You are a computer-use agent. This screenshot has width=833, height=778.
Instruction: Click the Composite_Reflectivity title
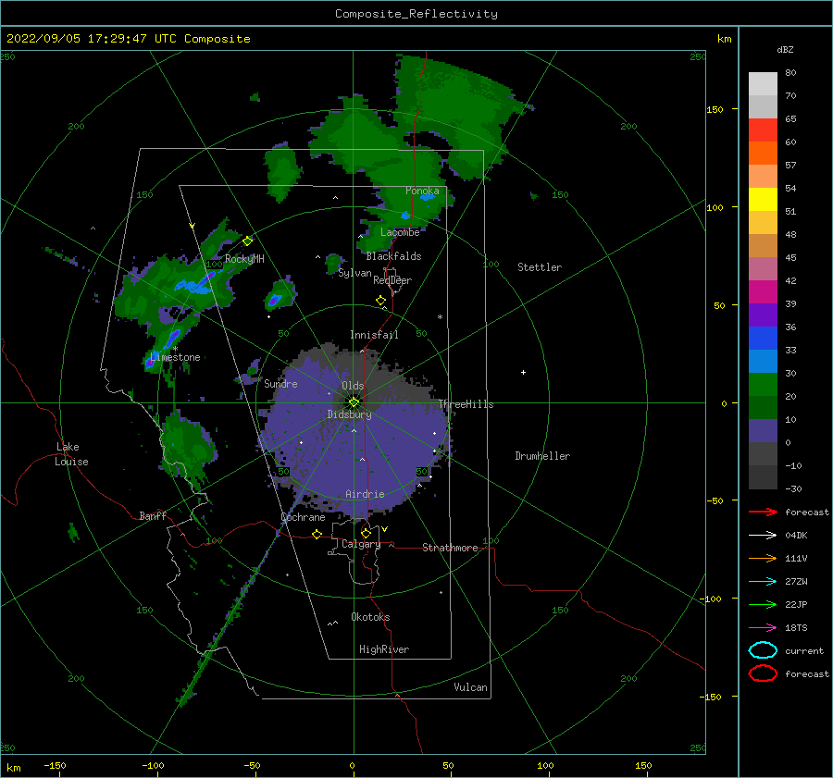416,14
